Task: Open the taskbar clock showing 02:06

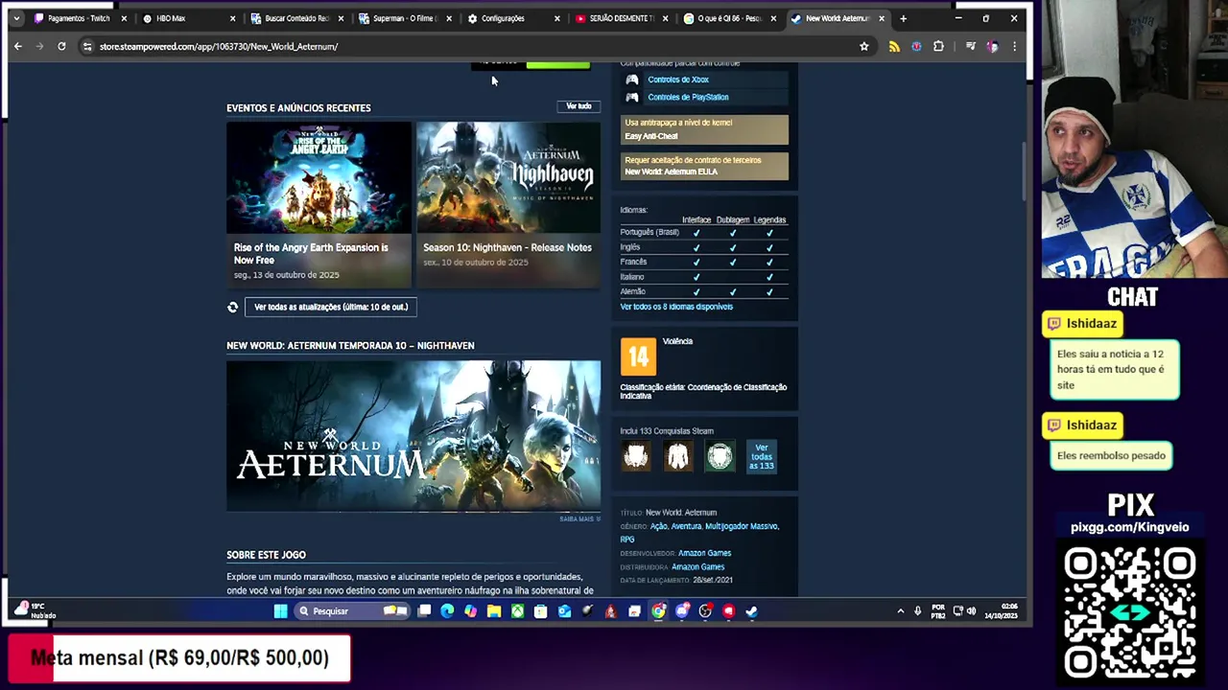Action: [x=1003, y=610]
